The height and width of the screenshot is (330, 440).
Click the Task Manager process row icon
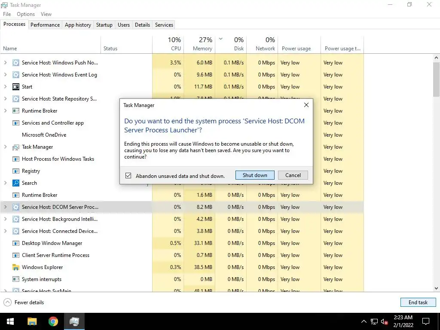point(16,147)
